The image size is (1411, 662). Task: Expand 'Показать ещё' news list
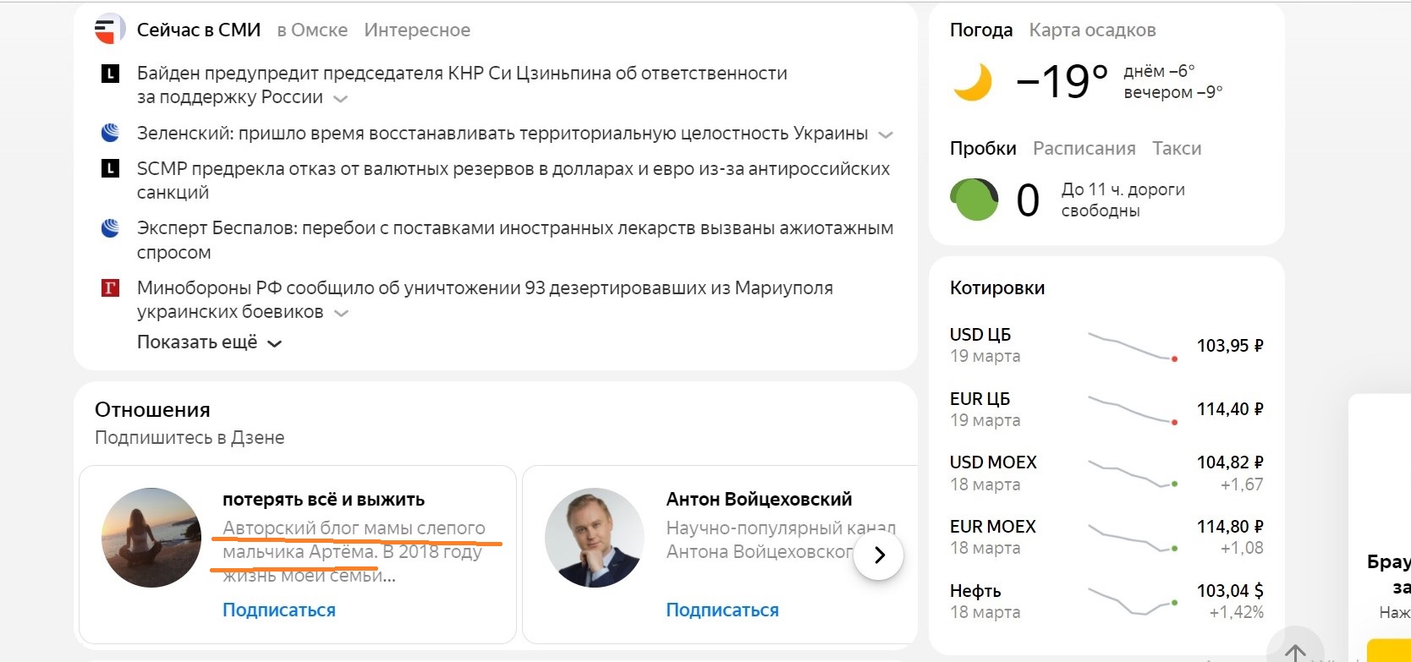click(209, 342)
